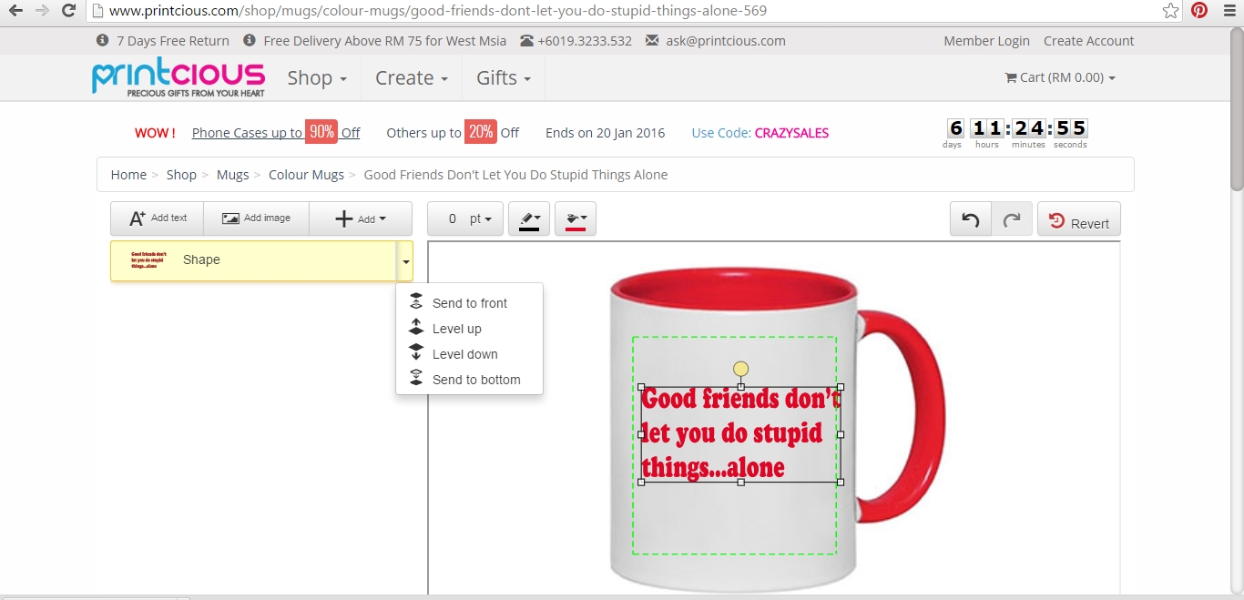This screenshot has width=1244, height=600.
Task: Click the ask@printcious.com email link
Action: (x=726, y=41)
